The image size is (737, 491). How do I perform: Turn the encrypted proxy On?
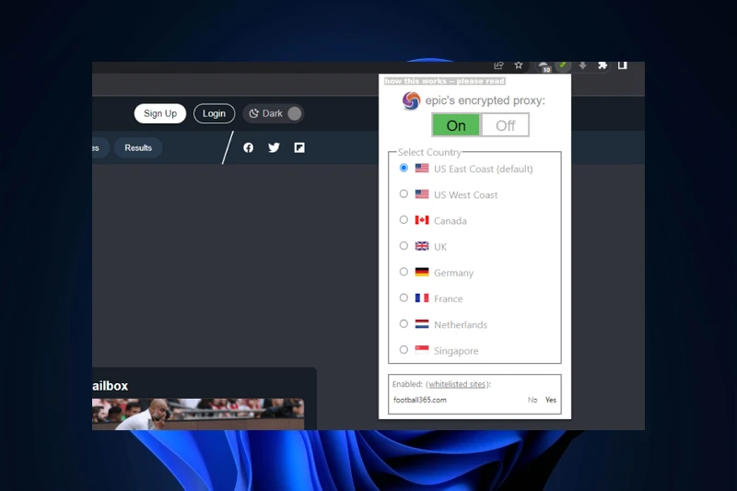coord(456,125)
